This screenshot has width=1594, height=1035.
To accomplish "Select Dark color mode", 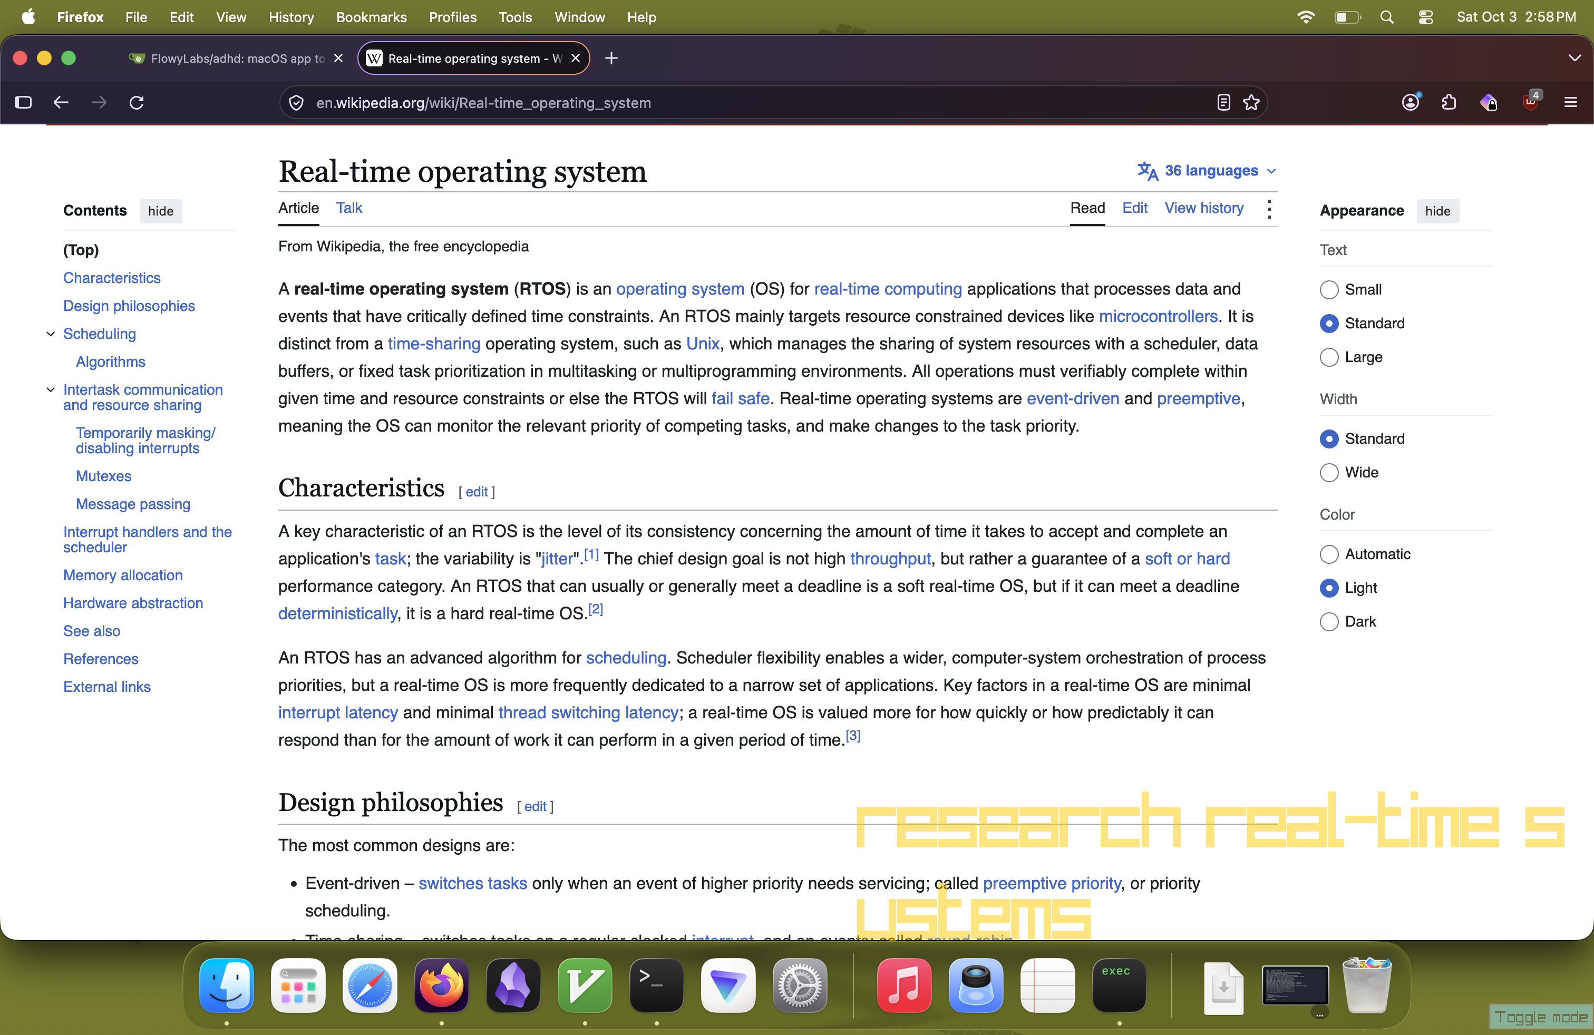I will (x=1329, y=622).
